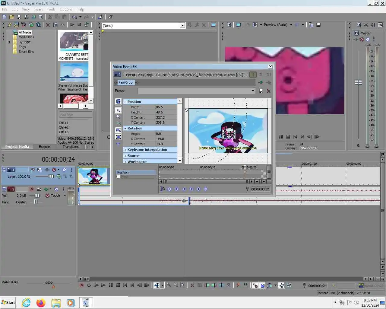Viewport: 386px width, 309px height.
Task: Expand the Source property group
Action: [125, 156]
